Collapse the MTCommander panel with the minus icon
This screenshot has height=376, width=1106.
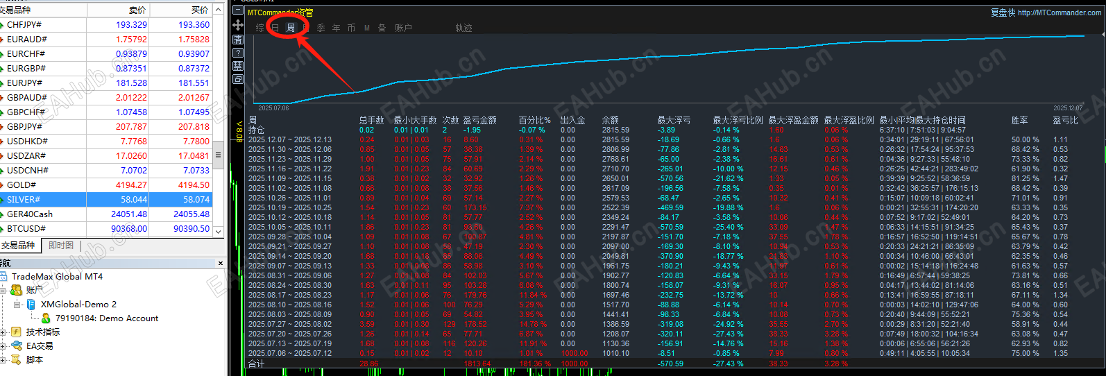(238, 11)
